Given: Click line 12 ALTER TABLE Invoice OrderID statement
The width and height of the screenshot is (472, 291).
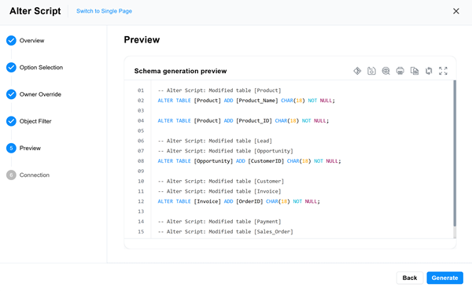Looking at the screenshot, I should point(238,201).
